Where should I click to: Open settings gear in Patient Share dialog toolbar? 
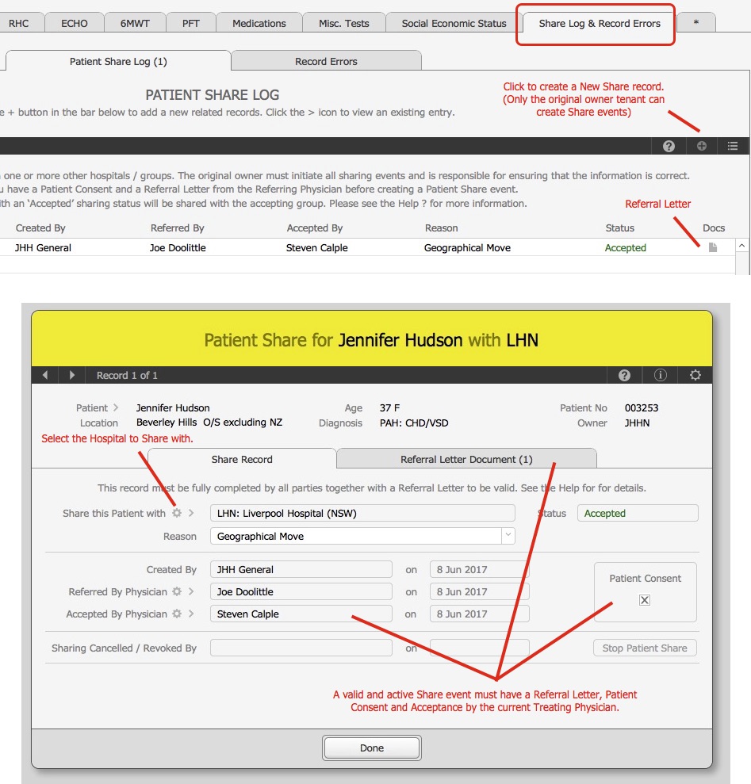(x=695, y=375)
